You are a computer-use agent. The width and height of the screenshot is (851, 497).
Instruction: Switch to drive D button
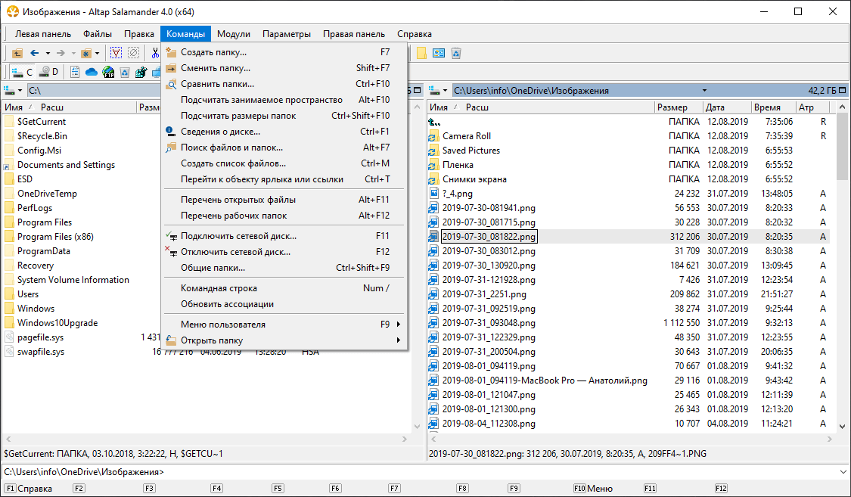point(49,72)
